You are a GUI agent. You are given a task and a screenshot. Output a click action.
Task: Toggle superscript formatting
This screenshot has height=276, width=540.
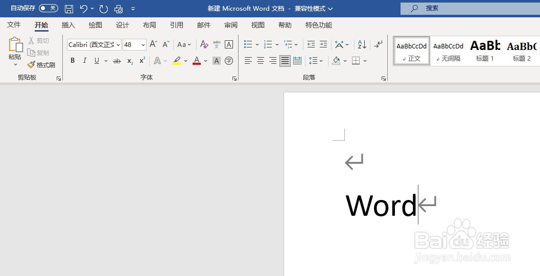(142, 61)
